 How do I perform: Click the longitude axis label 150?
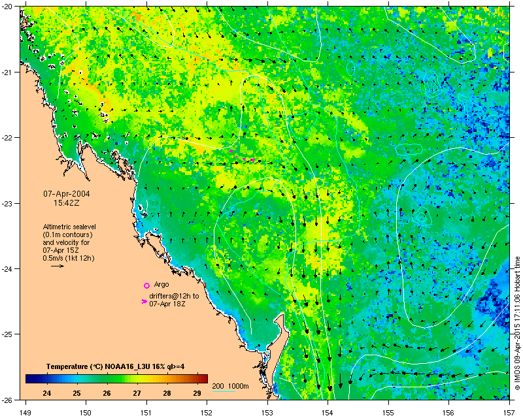coord(86,412)
